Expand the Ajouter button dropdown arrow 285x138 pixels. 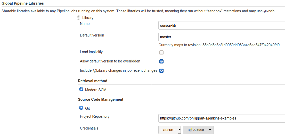(210, 130)
